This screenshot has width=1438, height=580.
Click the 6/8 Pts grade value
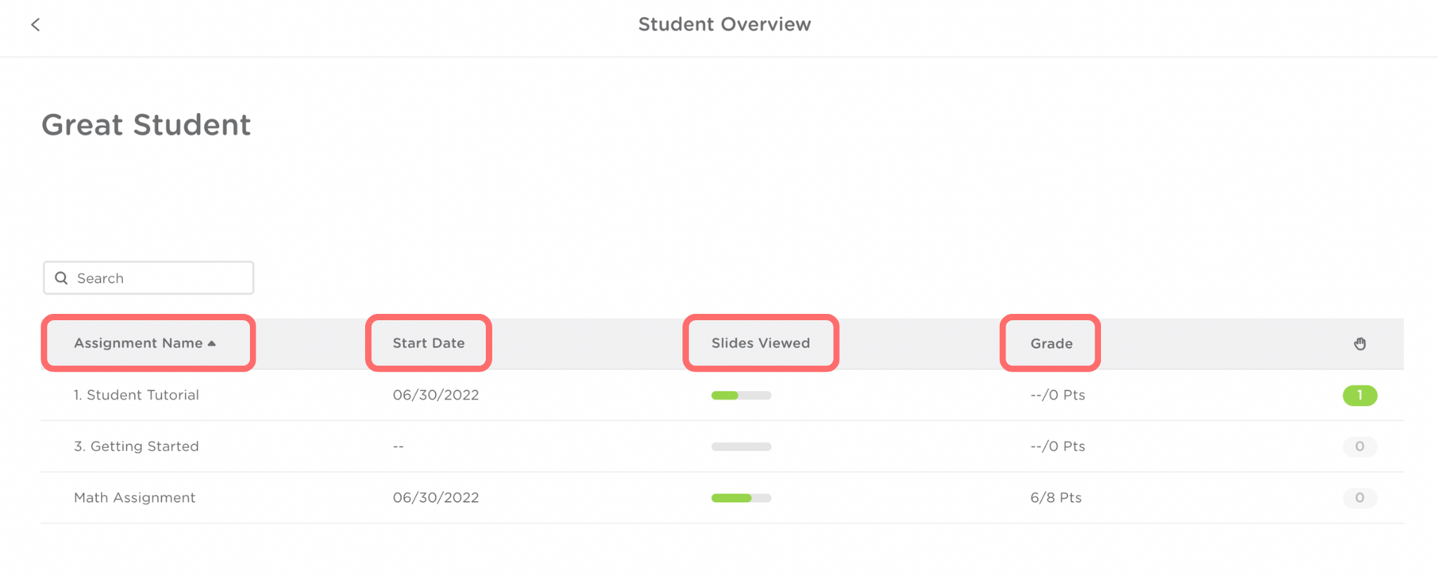point(1055,498)
